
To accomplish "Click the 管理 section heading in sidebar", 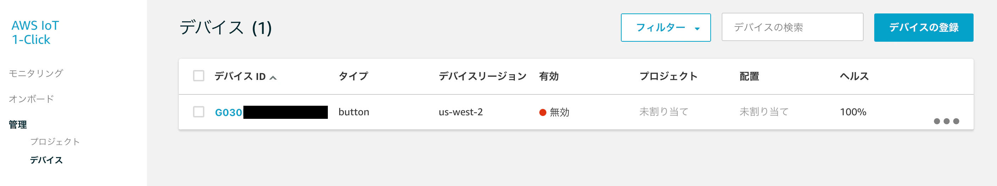I will 18,124.
